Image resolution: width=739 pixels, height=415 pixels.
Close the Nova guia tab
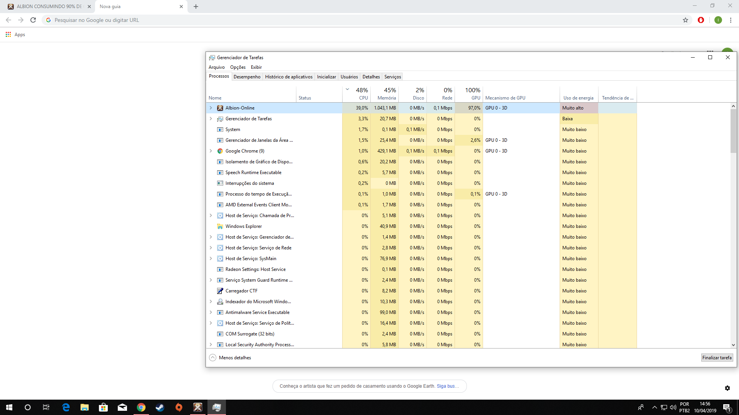pos(181,7)
